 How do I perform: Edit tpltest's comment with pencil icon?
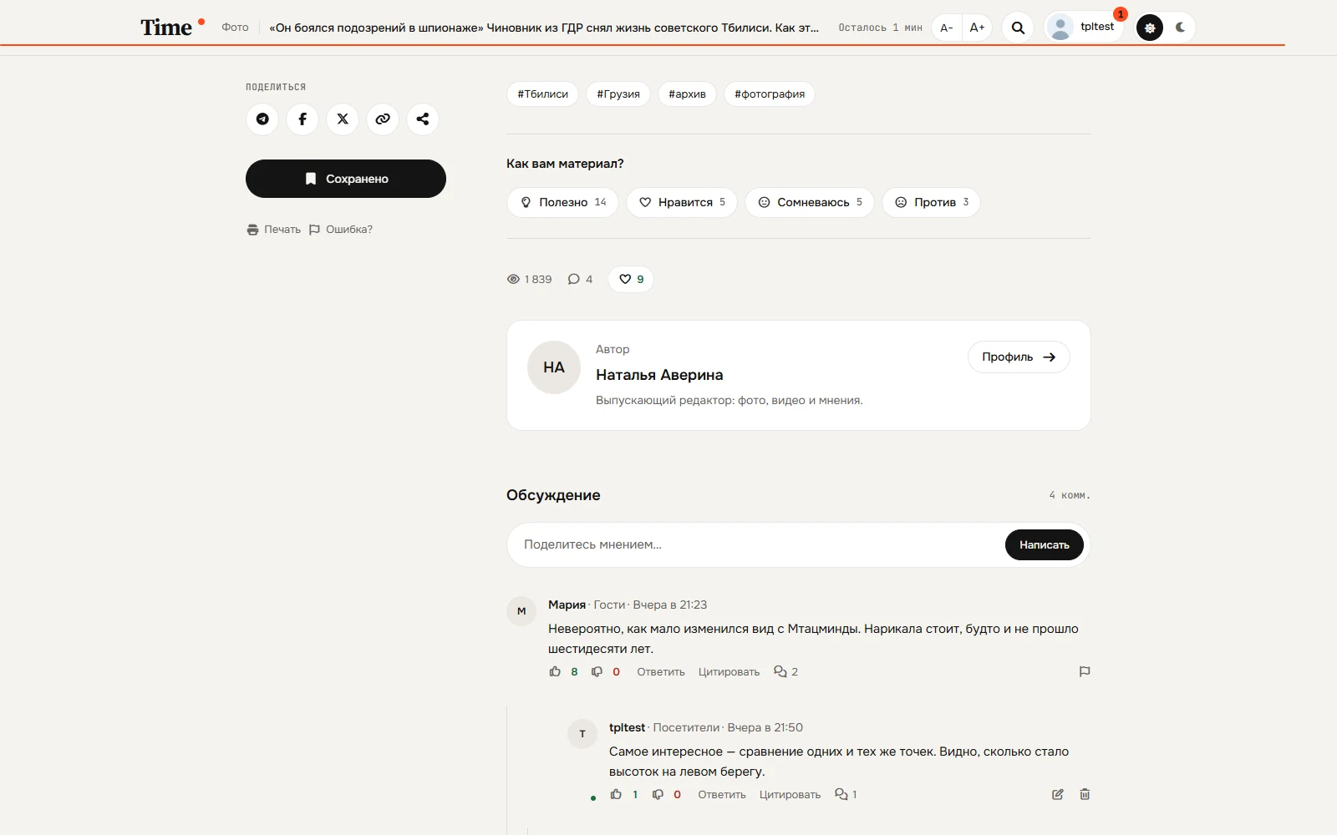pos(1058,794)
